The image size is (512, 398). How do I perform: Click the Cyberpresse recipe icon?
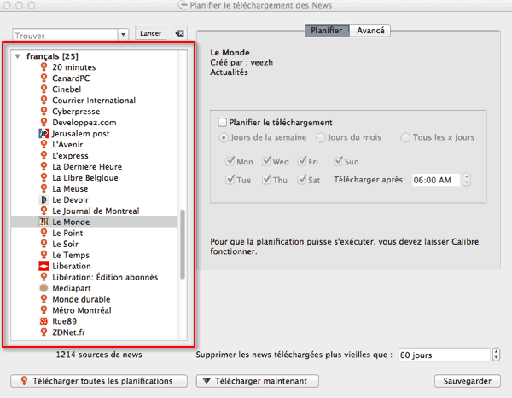(44, 112)
